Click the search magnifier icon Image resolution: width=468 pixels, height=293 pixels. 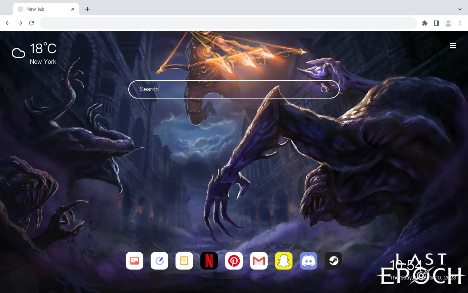click(x=324, y=89)
